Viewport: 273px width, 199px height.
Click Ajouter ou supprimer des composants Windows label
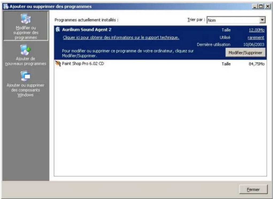pyautogui.click(x=25, y=90)
